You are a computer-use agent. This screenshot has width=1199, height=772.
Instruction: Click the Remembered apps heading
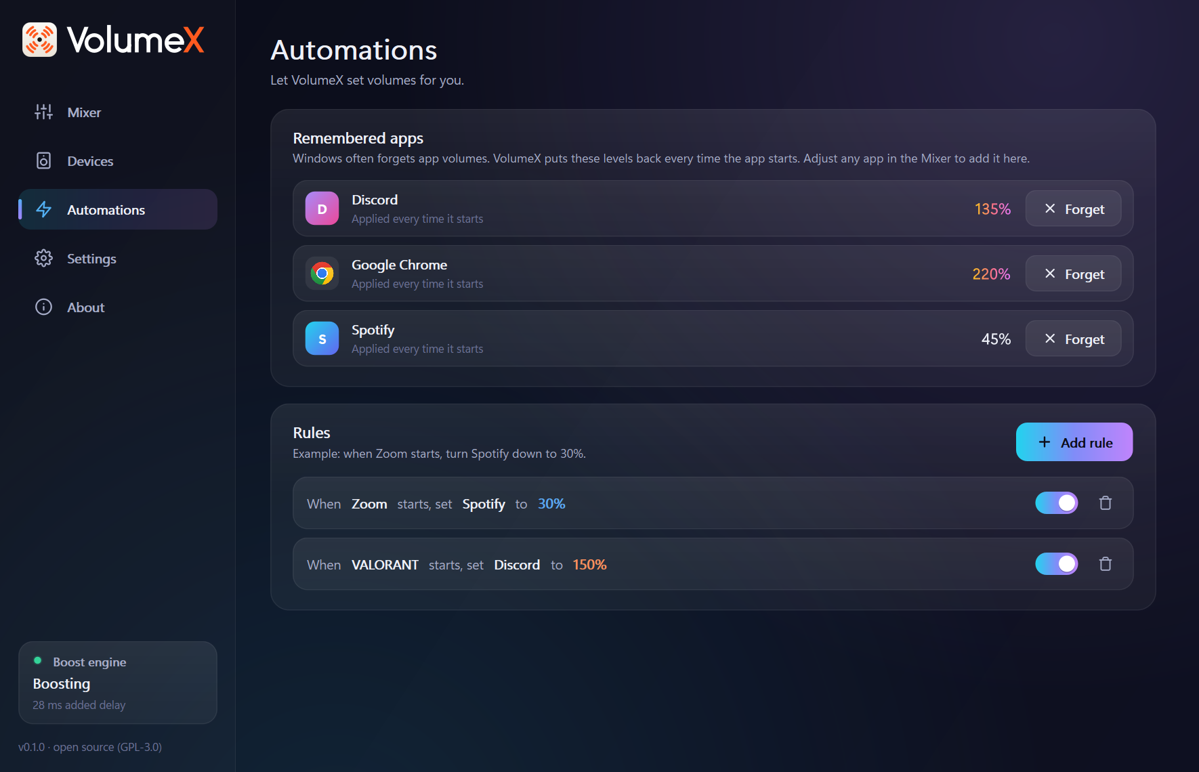coord(358,138)
